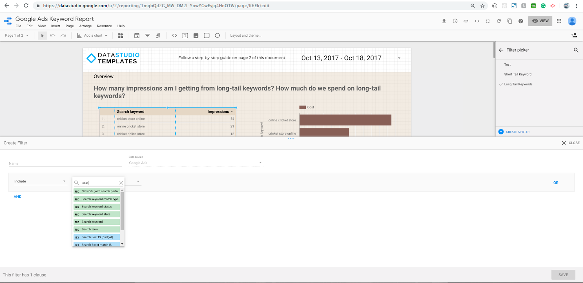The image size is (583, 283).
Task: Go back from Filter picker
Action: [501, 50]
